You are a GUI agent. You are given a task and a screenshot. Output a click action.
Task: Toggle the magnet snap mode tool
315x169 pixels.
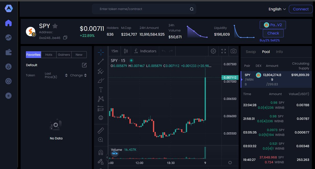(101, 152)
